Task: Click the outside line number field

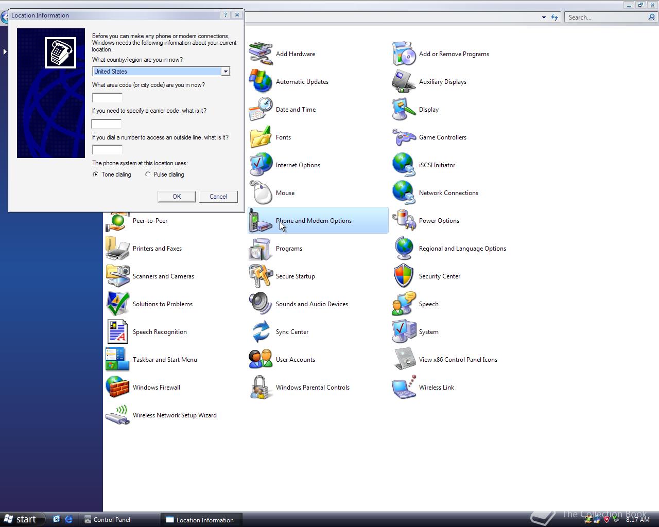Action: coord(107,150)
